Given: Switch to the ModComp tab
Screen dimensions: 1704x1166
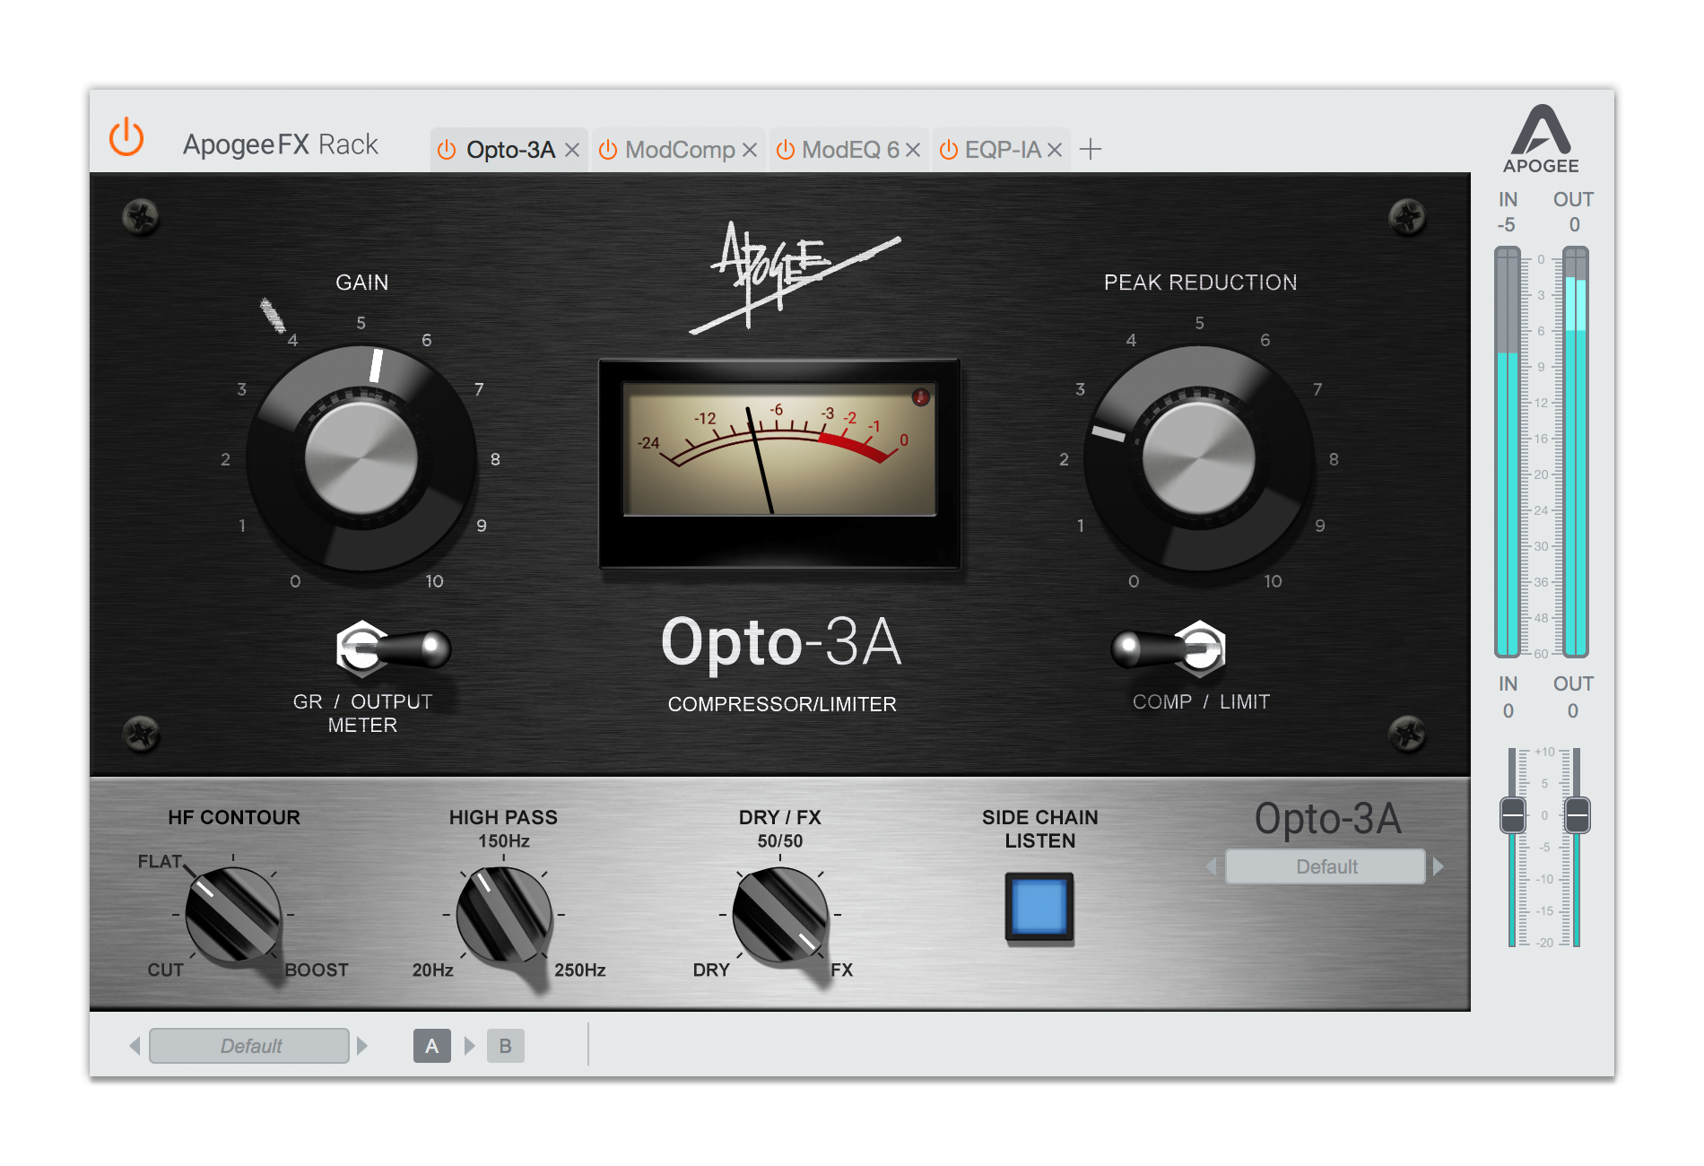Looking at the screenshot, I should coord(680,149).
